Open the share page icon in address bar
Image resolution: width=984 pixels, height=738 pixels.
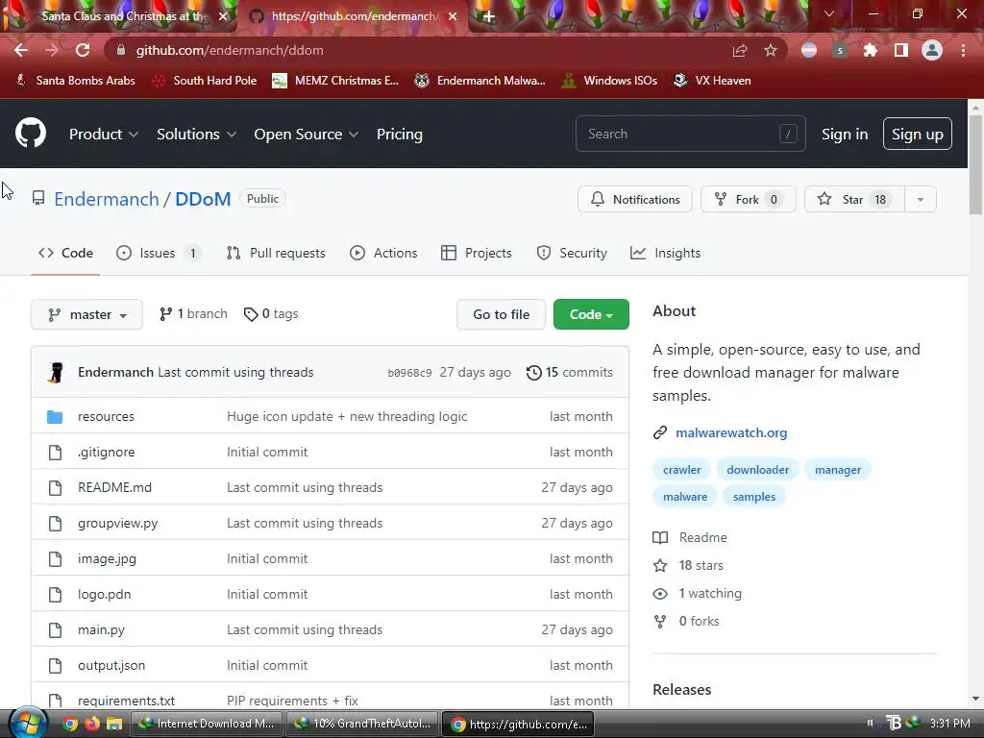pyautogui.click(x=740, y=50)
